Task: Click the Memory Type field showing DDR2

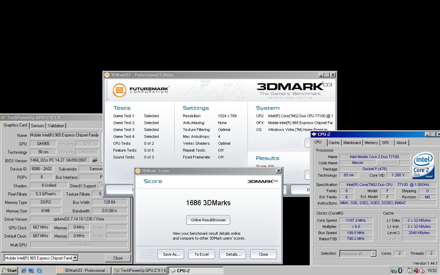Action: click(x=46, y=202)
